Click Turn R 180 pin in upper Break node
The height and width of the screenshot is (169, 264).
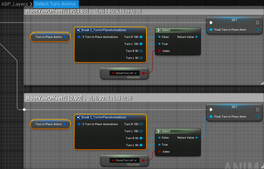coord(141,37)
